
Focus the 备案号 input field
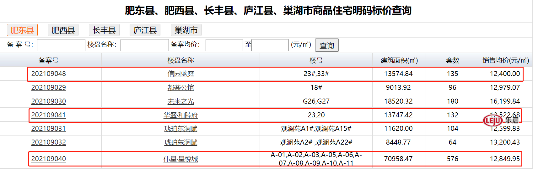pyautogui.click(x=61, y=45)
